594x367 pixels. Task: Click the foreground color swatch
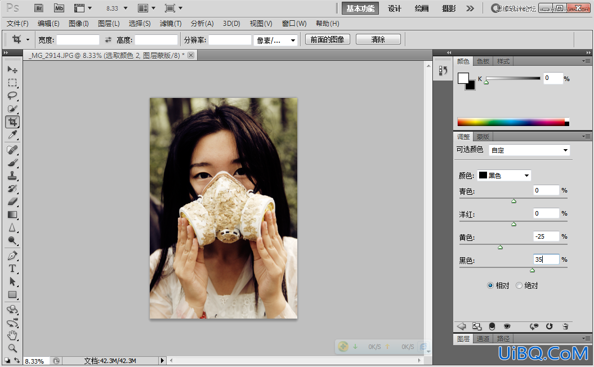(463, 78)
